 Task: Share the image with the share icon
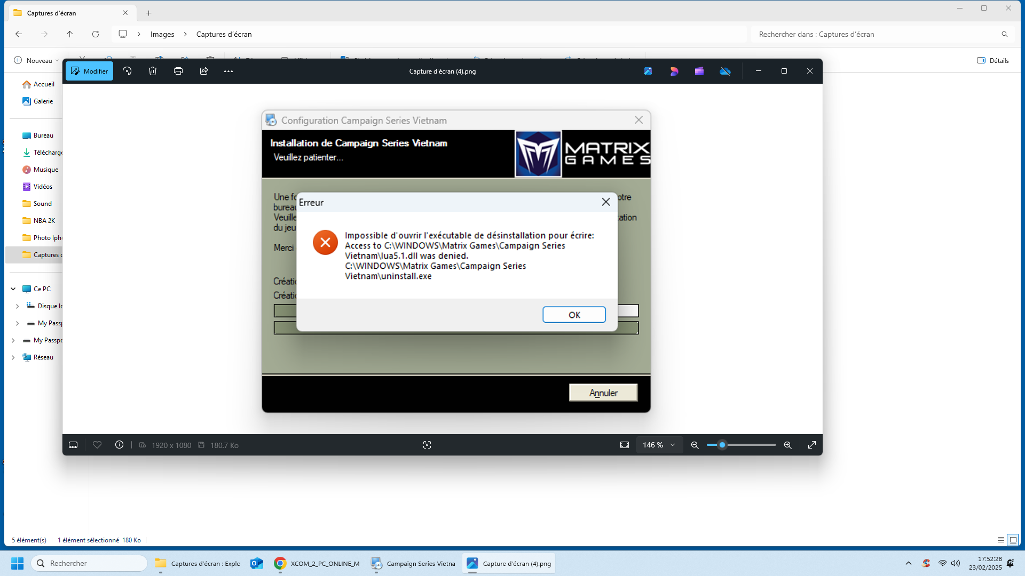click(x=204, y=71)
